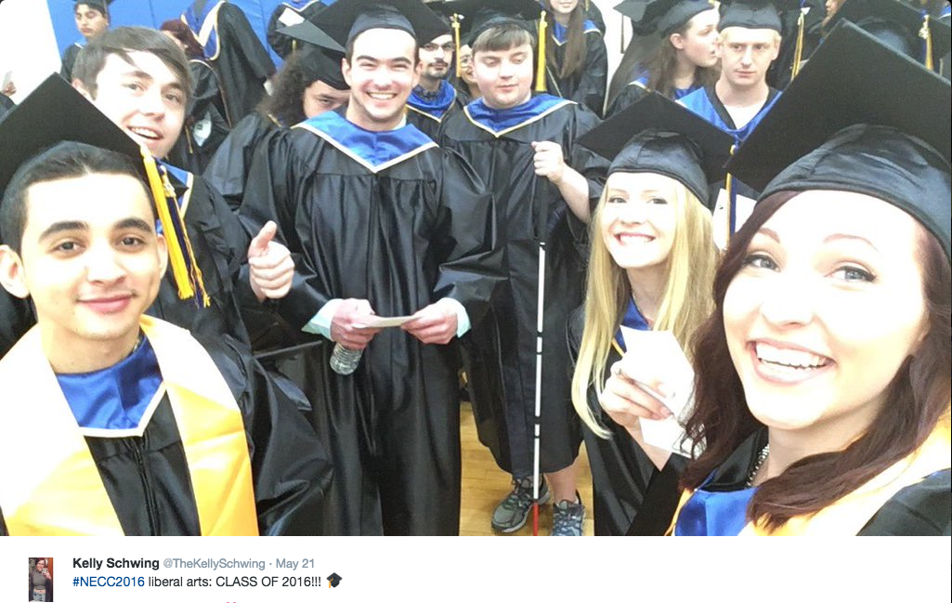Open the #NECC2016 hashtag link
Screen dimensions: 952x603
point(109,582)
